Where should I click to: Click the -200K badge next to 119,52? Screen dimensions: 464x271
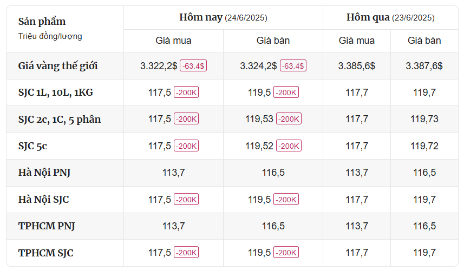point(289,146)
